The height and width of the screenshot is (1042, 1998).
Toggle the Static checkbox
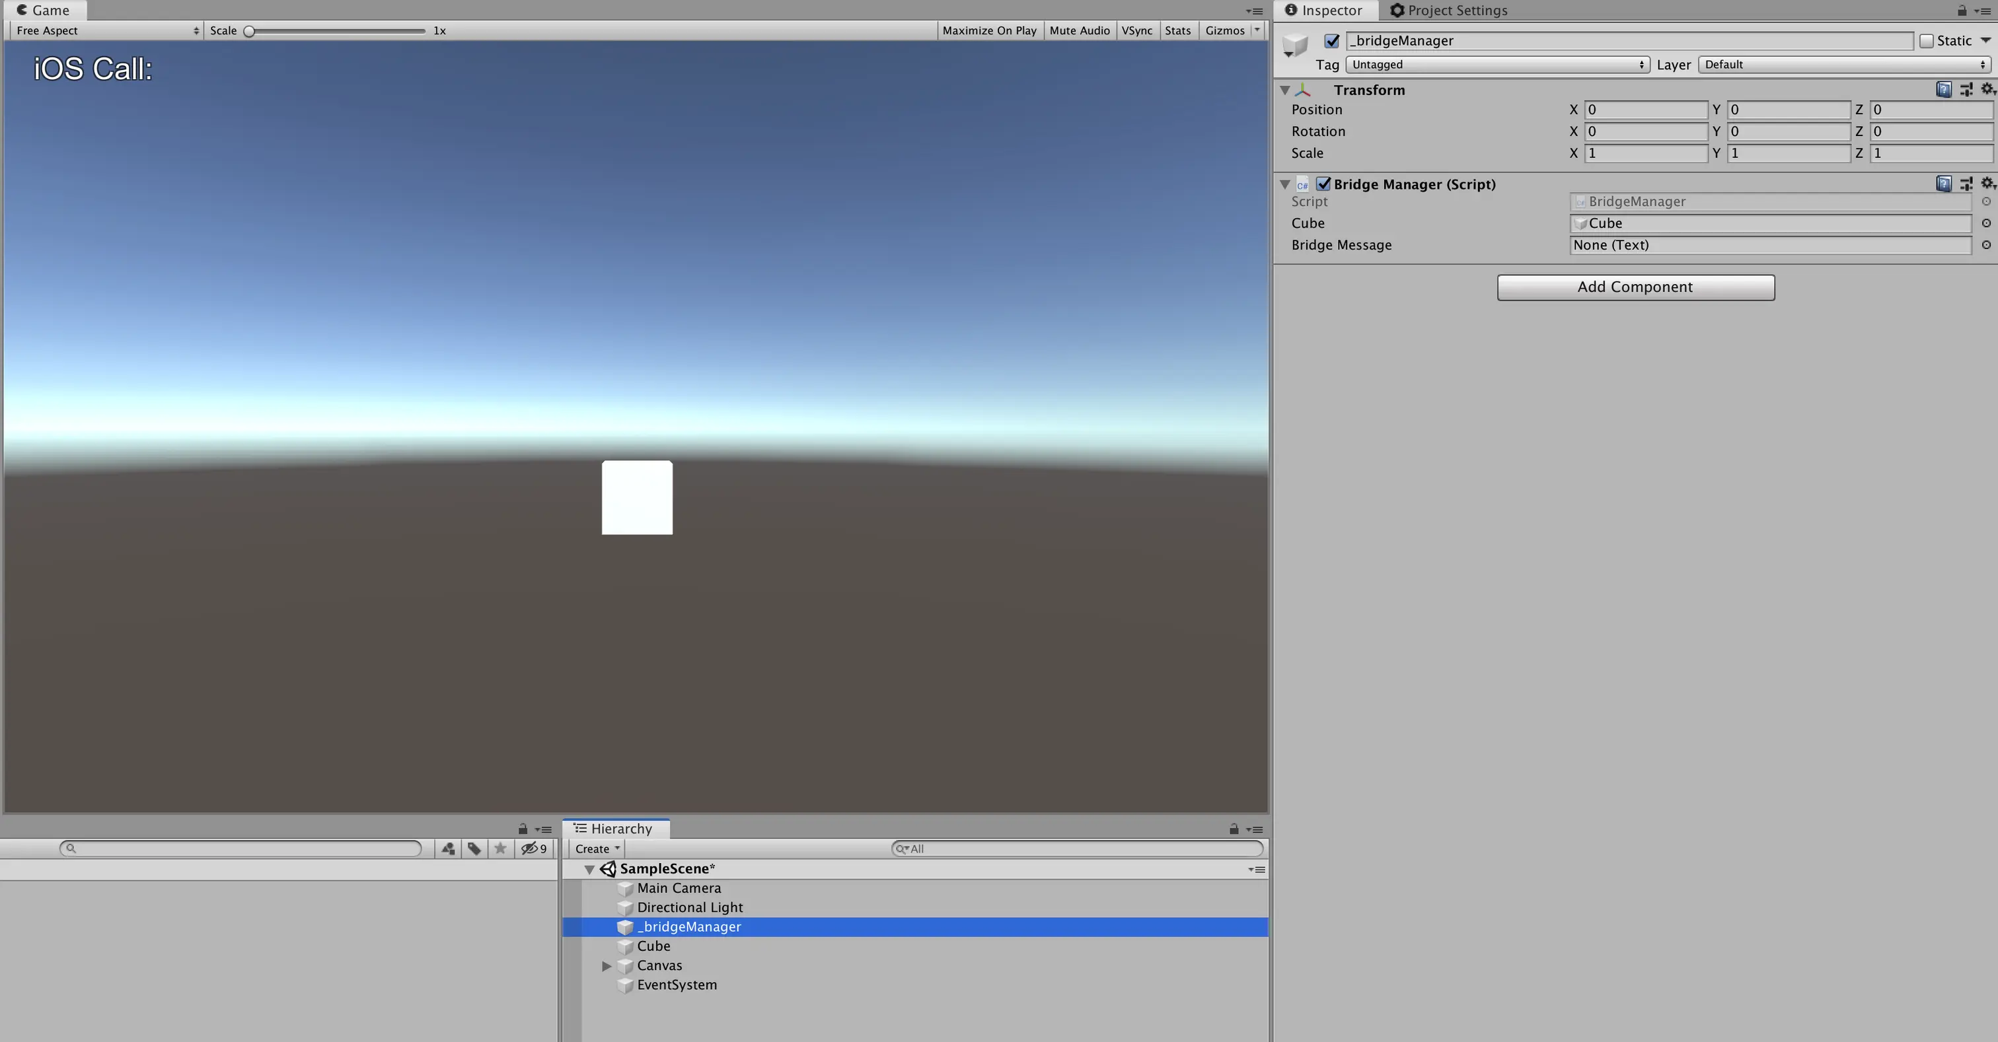pos(1927,41)
